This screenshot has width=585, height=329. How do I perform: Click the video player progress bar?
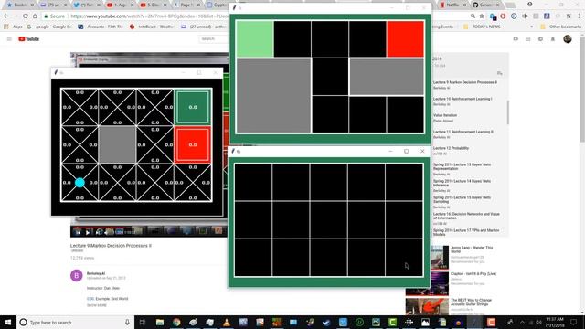(x=149, y=227)
